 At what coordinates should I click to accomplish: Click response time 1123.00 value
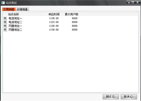click(54, 22)
